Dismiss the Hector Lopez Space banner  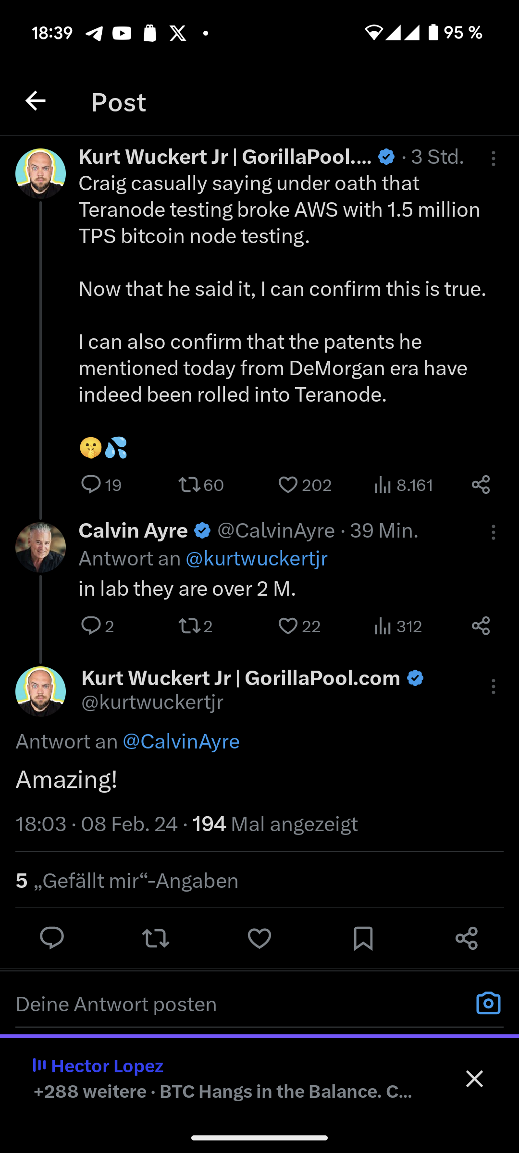474,1079
